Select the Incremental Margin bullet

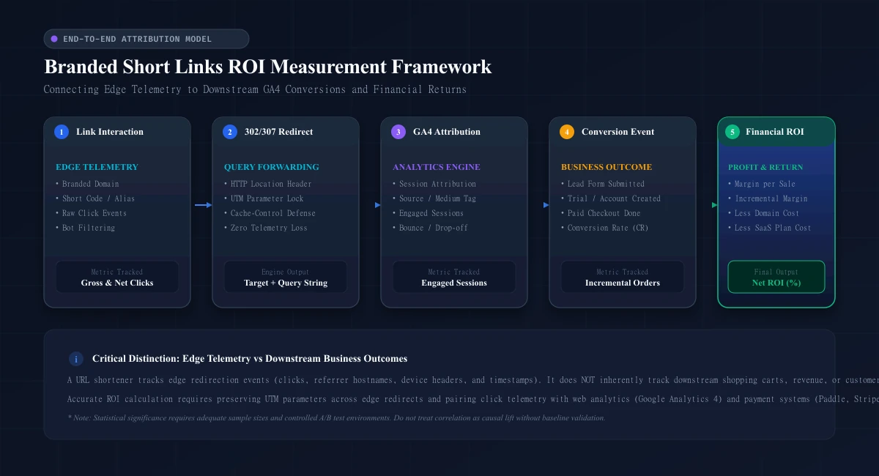point(768,198)
